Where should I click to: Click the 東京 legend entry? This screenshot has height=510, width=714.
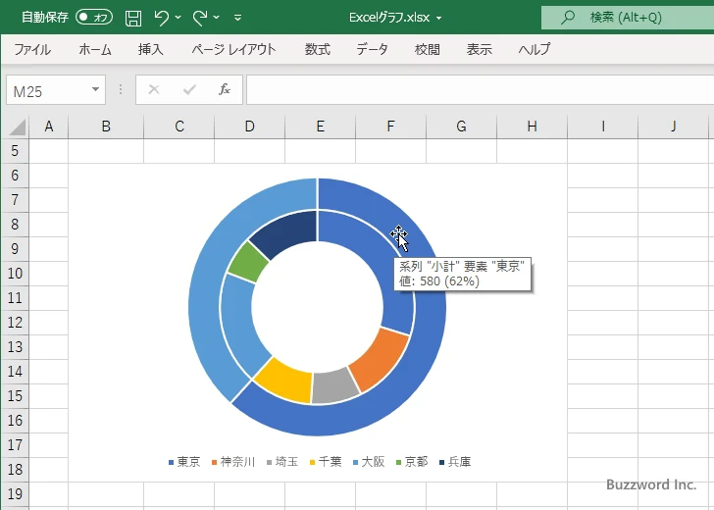click(184, 462)
